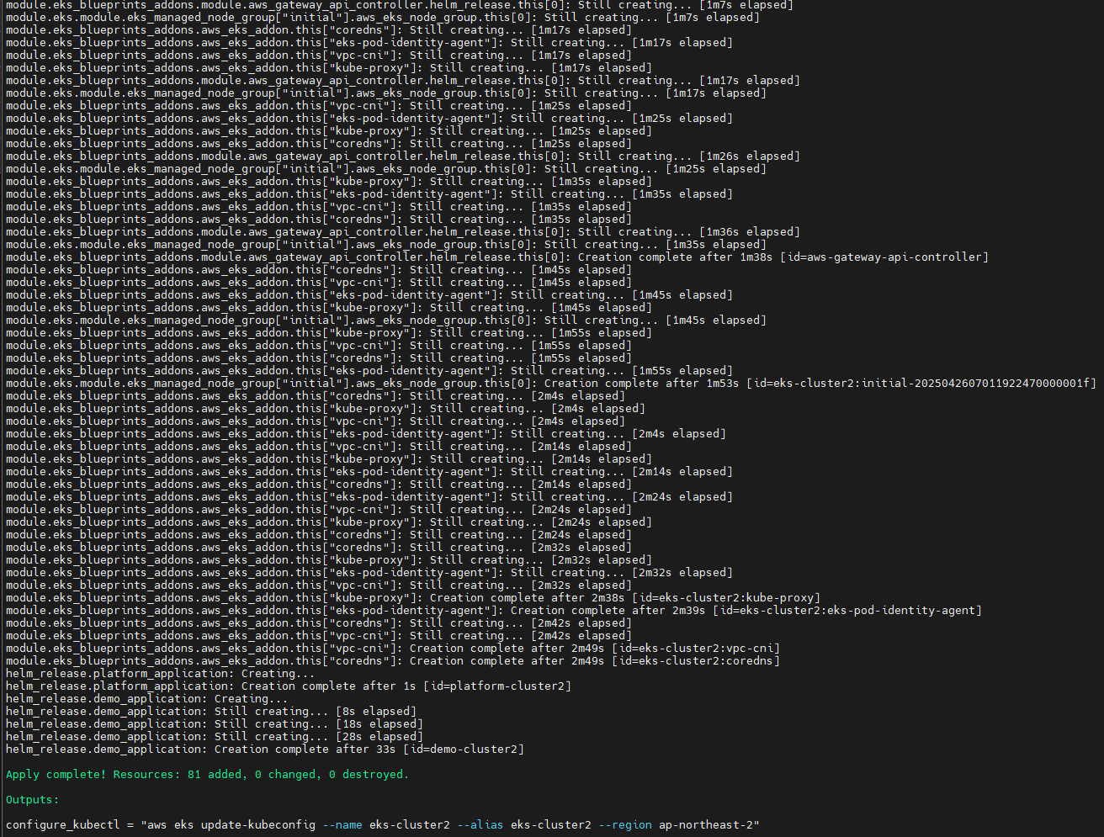The width and height of the screenshot is (1104, 837).
Task: Click coredns '[2m4s elapsed]' line
Action: [316, 395]
